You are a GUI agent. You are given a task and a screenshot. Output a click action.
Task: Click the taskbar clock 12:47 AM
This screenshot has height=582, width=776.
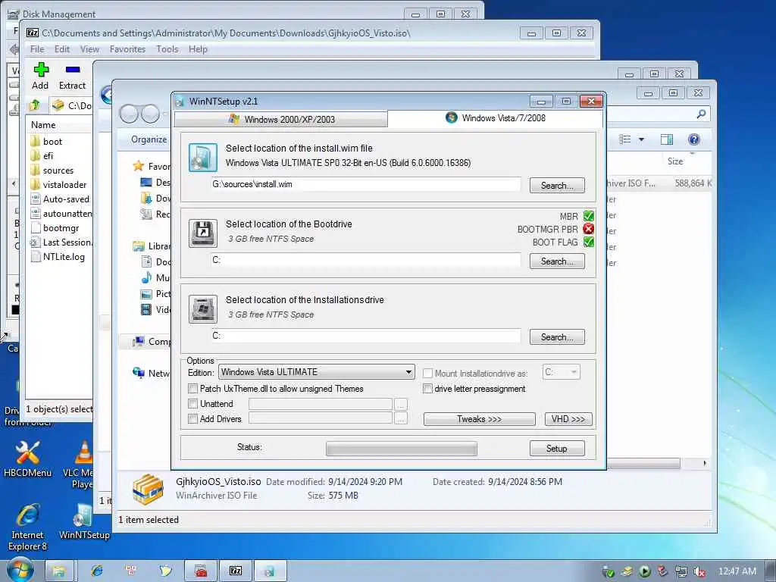737,571
